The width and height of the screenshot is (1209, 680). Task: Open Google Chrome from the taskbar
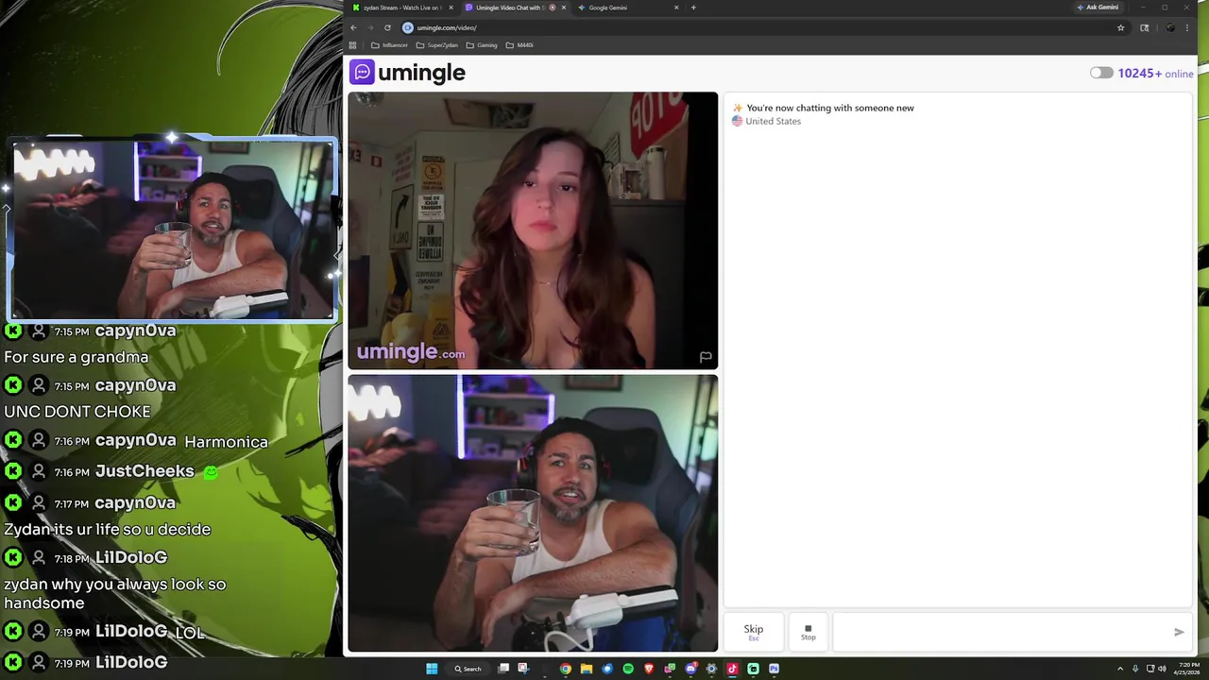tap(565, 669)
